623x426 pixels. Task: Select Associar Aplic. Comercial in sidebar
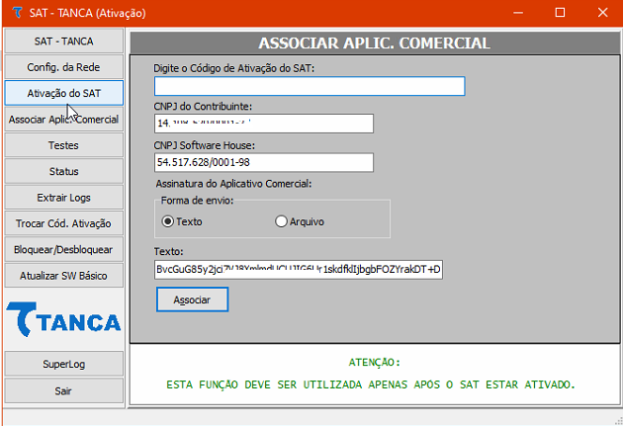click(63, 120)
